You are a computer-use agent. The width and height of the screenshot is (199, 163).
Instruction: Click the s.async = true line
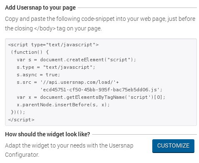[x=38, y=75]
